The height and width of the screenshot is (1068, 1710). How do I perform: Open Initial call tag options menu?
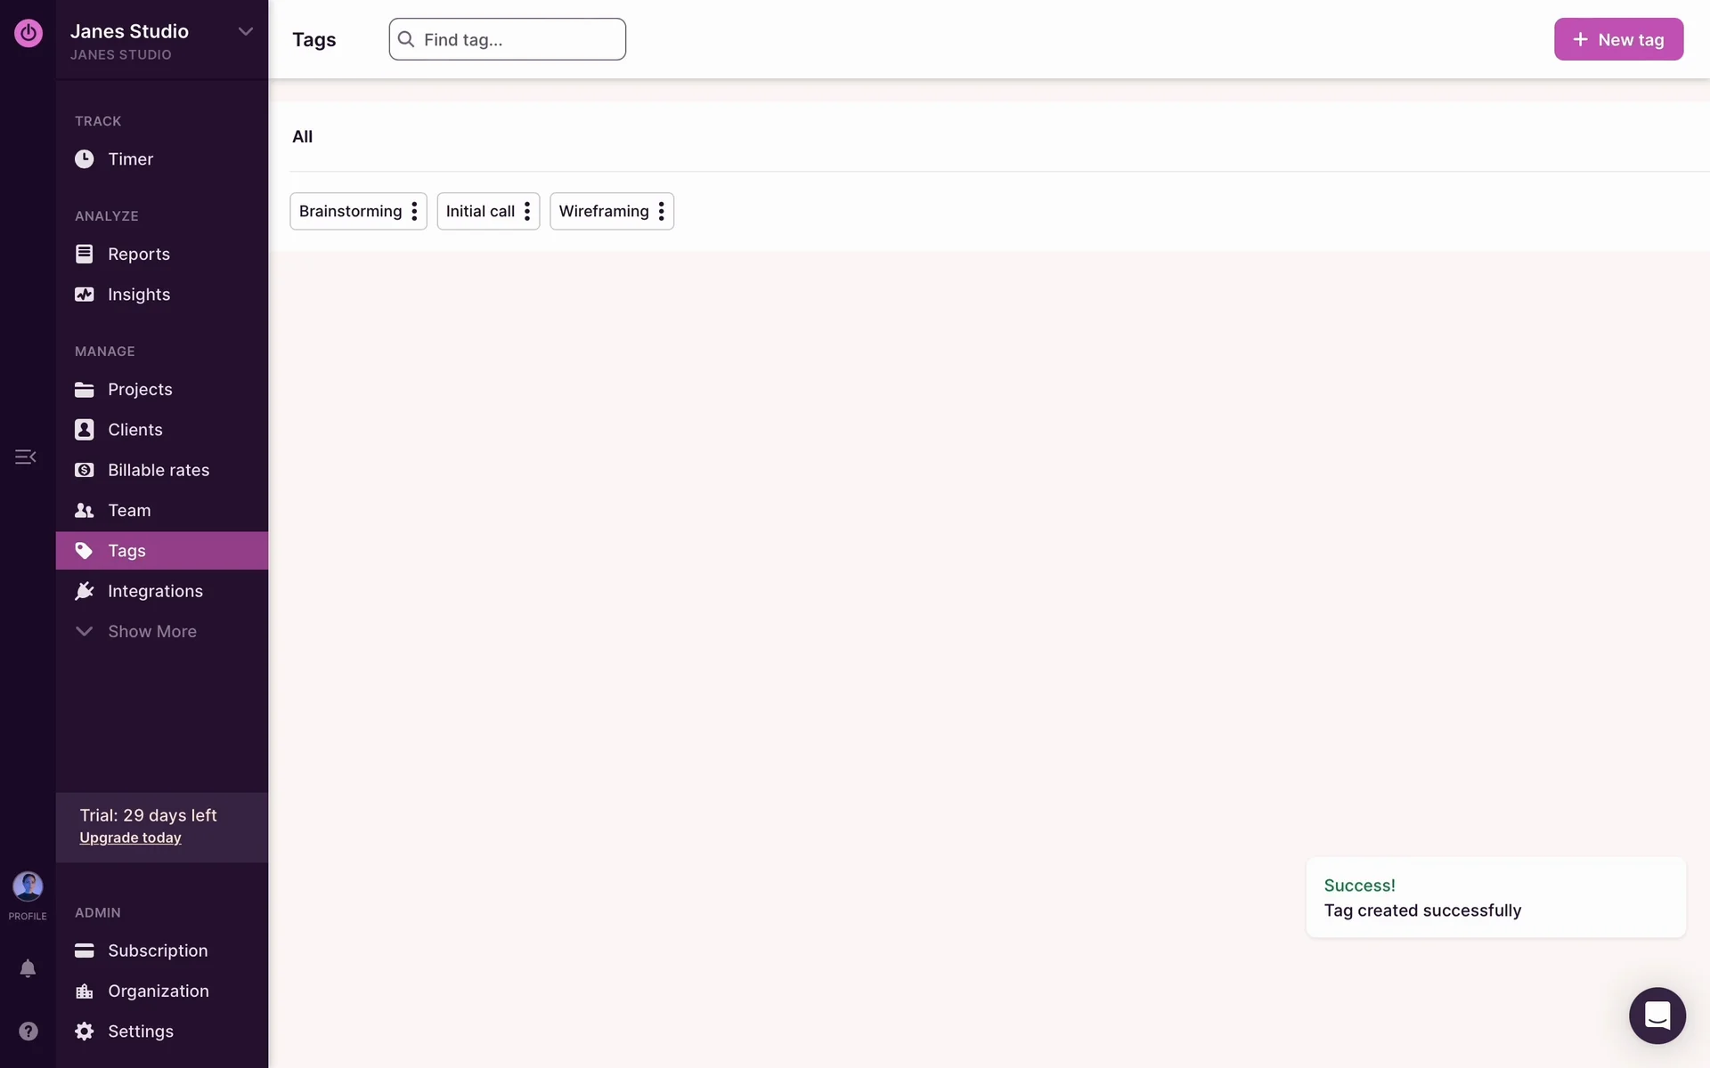tap(527, 212)
